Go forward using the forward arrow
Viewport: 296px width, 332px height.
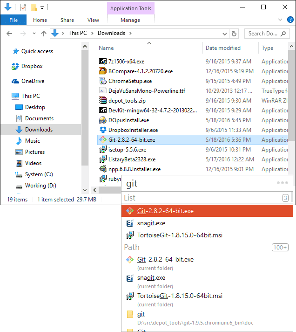tap(23, 34)
